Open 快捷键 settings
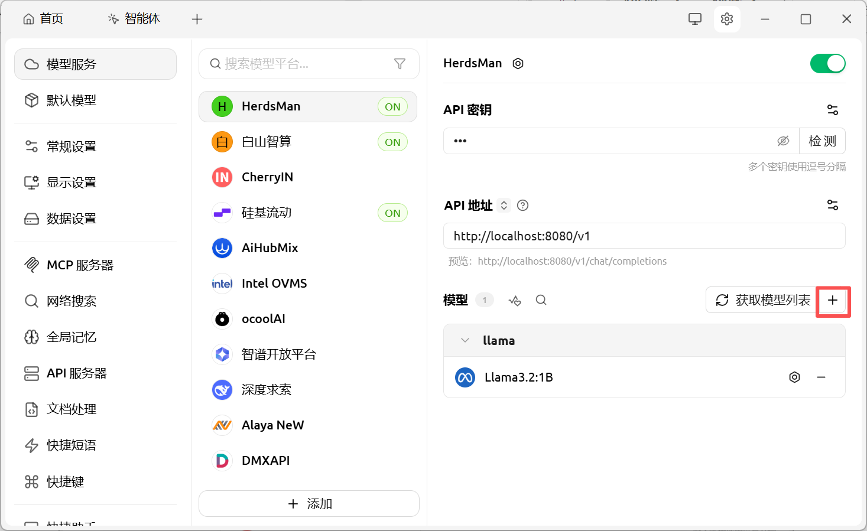The image size is (867, 531). tap(95, 482)
